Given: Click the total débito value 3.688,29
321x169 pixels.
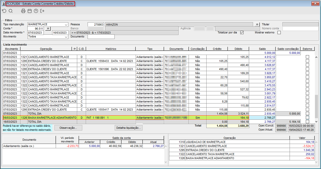Looking at the screenshot, I should pyautogui.click(x=238, y=126).
